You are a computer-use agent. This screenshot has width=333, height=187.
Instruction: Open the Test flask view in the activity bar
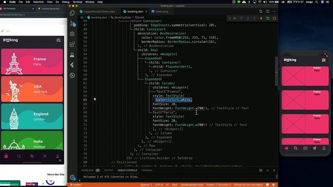coord(72,55)
